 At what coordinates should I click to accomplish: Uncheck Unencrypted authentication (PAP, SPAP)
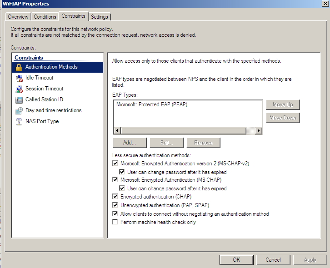[x=115, y=205]
